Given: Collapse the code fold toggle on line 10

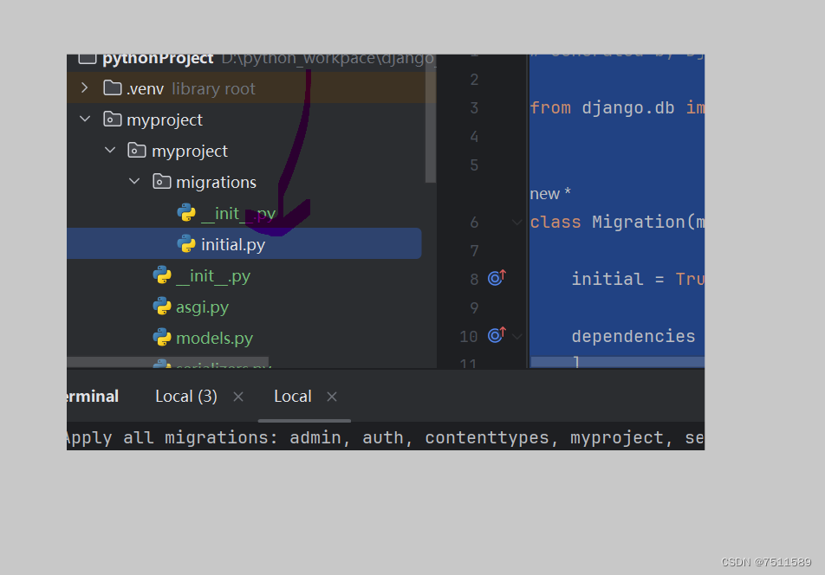Looking at the screenshot, I should pos(516,336).
